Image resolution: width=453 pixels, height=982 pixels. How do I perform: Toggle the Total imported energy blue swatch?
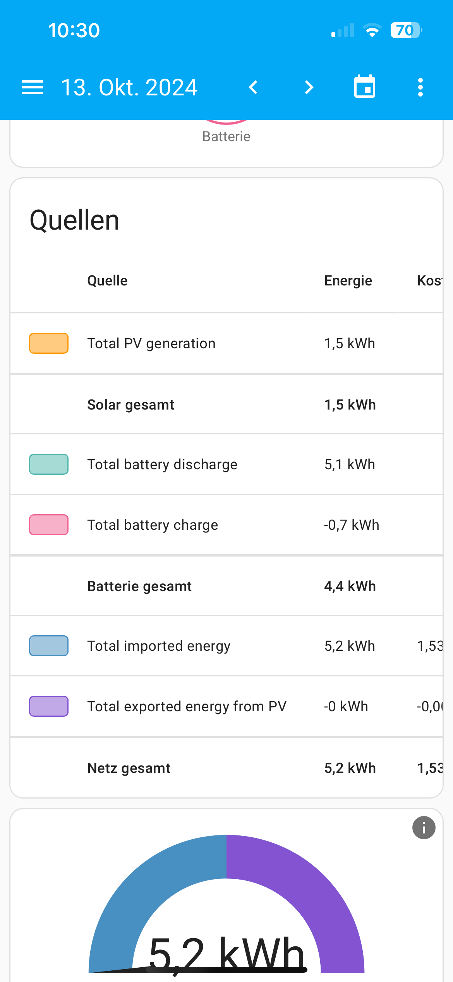point(49,646)
